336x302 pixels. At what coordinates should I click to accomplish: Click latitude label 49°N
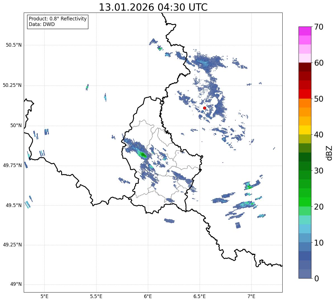pos(16,284)
